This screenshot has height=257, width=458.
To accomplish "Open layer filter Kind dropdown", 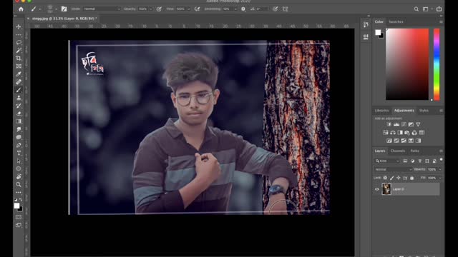I will [x=387, y=161].
